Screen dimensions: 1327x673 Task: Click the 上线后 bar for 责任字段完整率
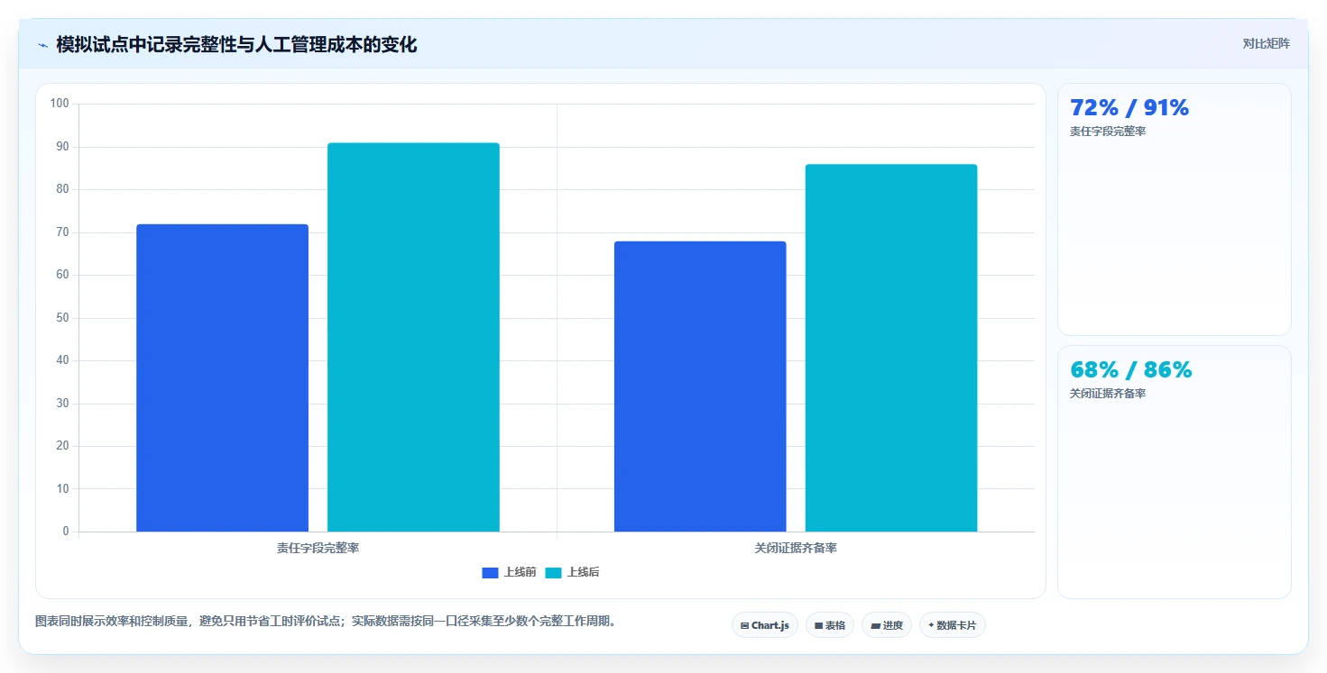pos(413,337)
